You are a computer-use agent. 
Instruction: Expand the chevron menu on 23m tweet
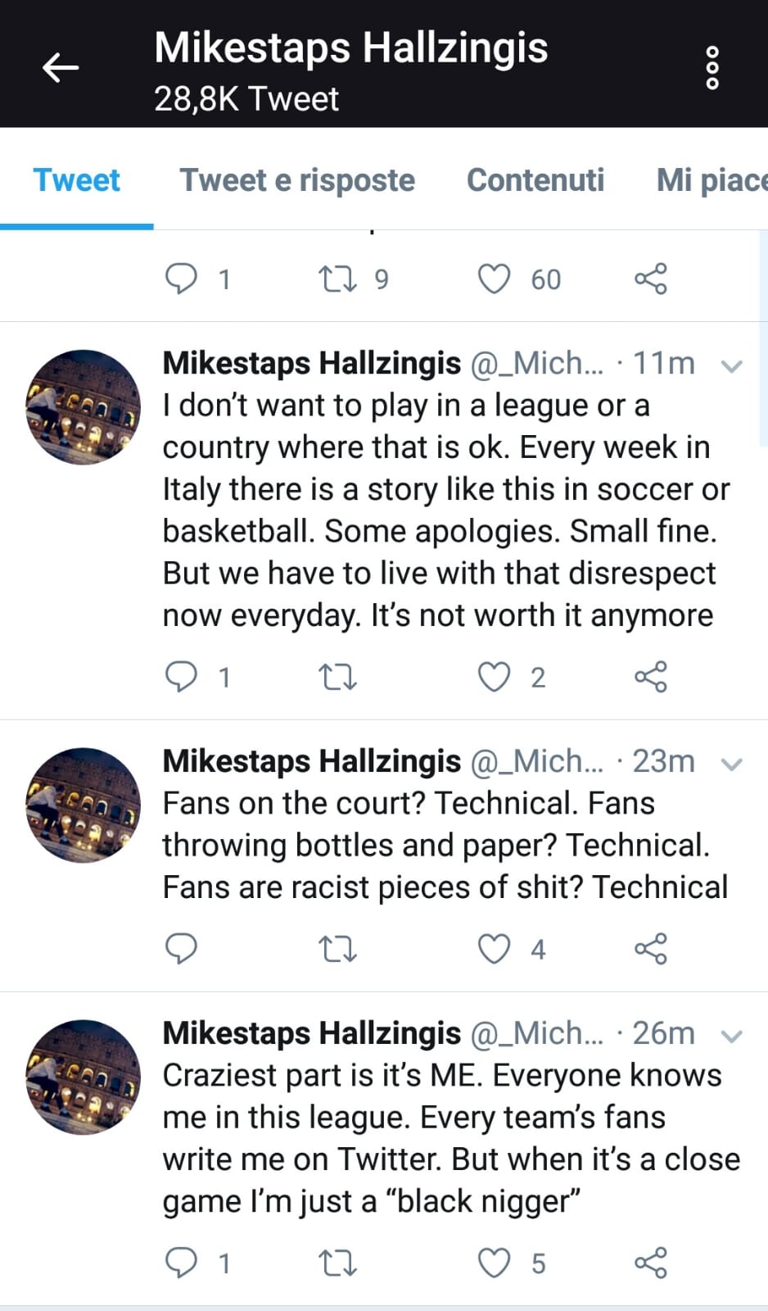730,764
